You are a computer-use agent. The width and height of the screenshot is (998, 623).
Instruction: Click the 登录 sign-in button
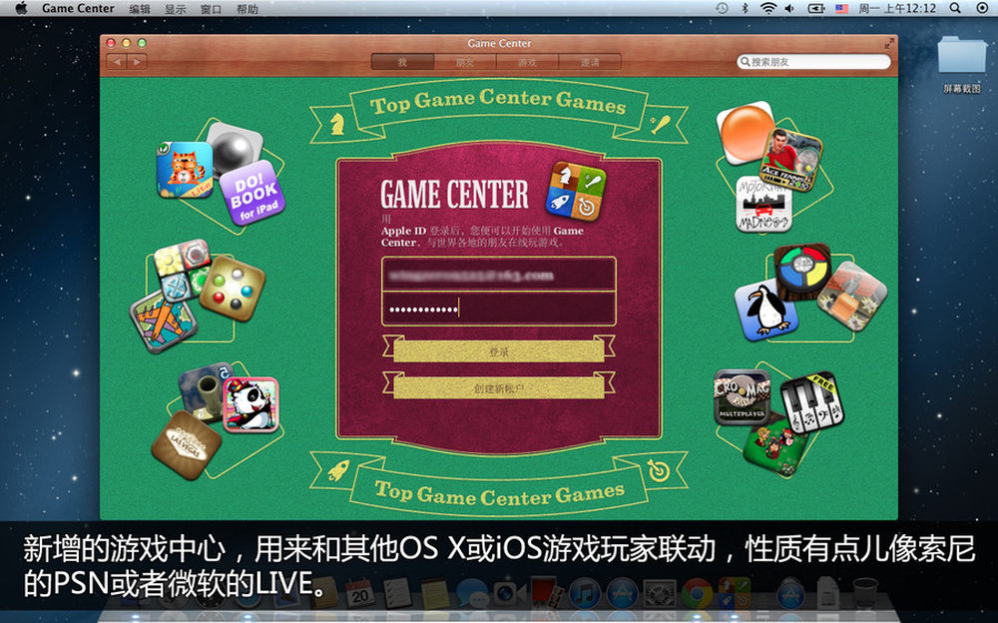click(498, 351)
